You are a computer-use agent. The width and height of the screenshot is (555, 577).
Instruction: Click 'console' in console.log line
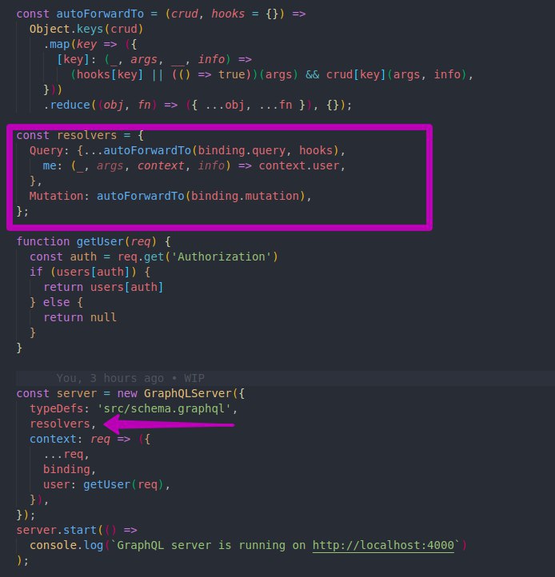pos(53,545)
